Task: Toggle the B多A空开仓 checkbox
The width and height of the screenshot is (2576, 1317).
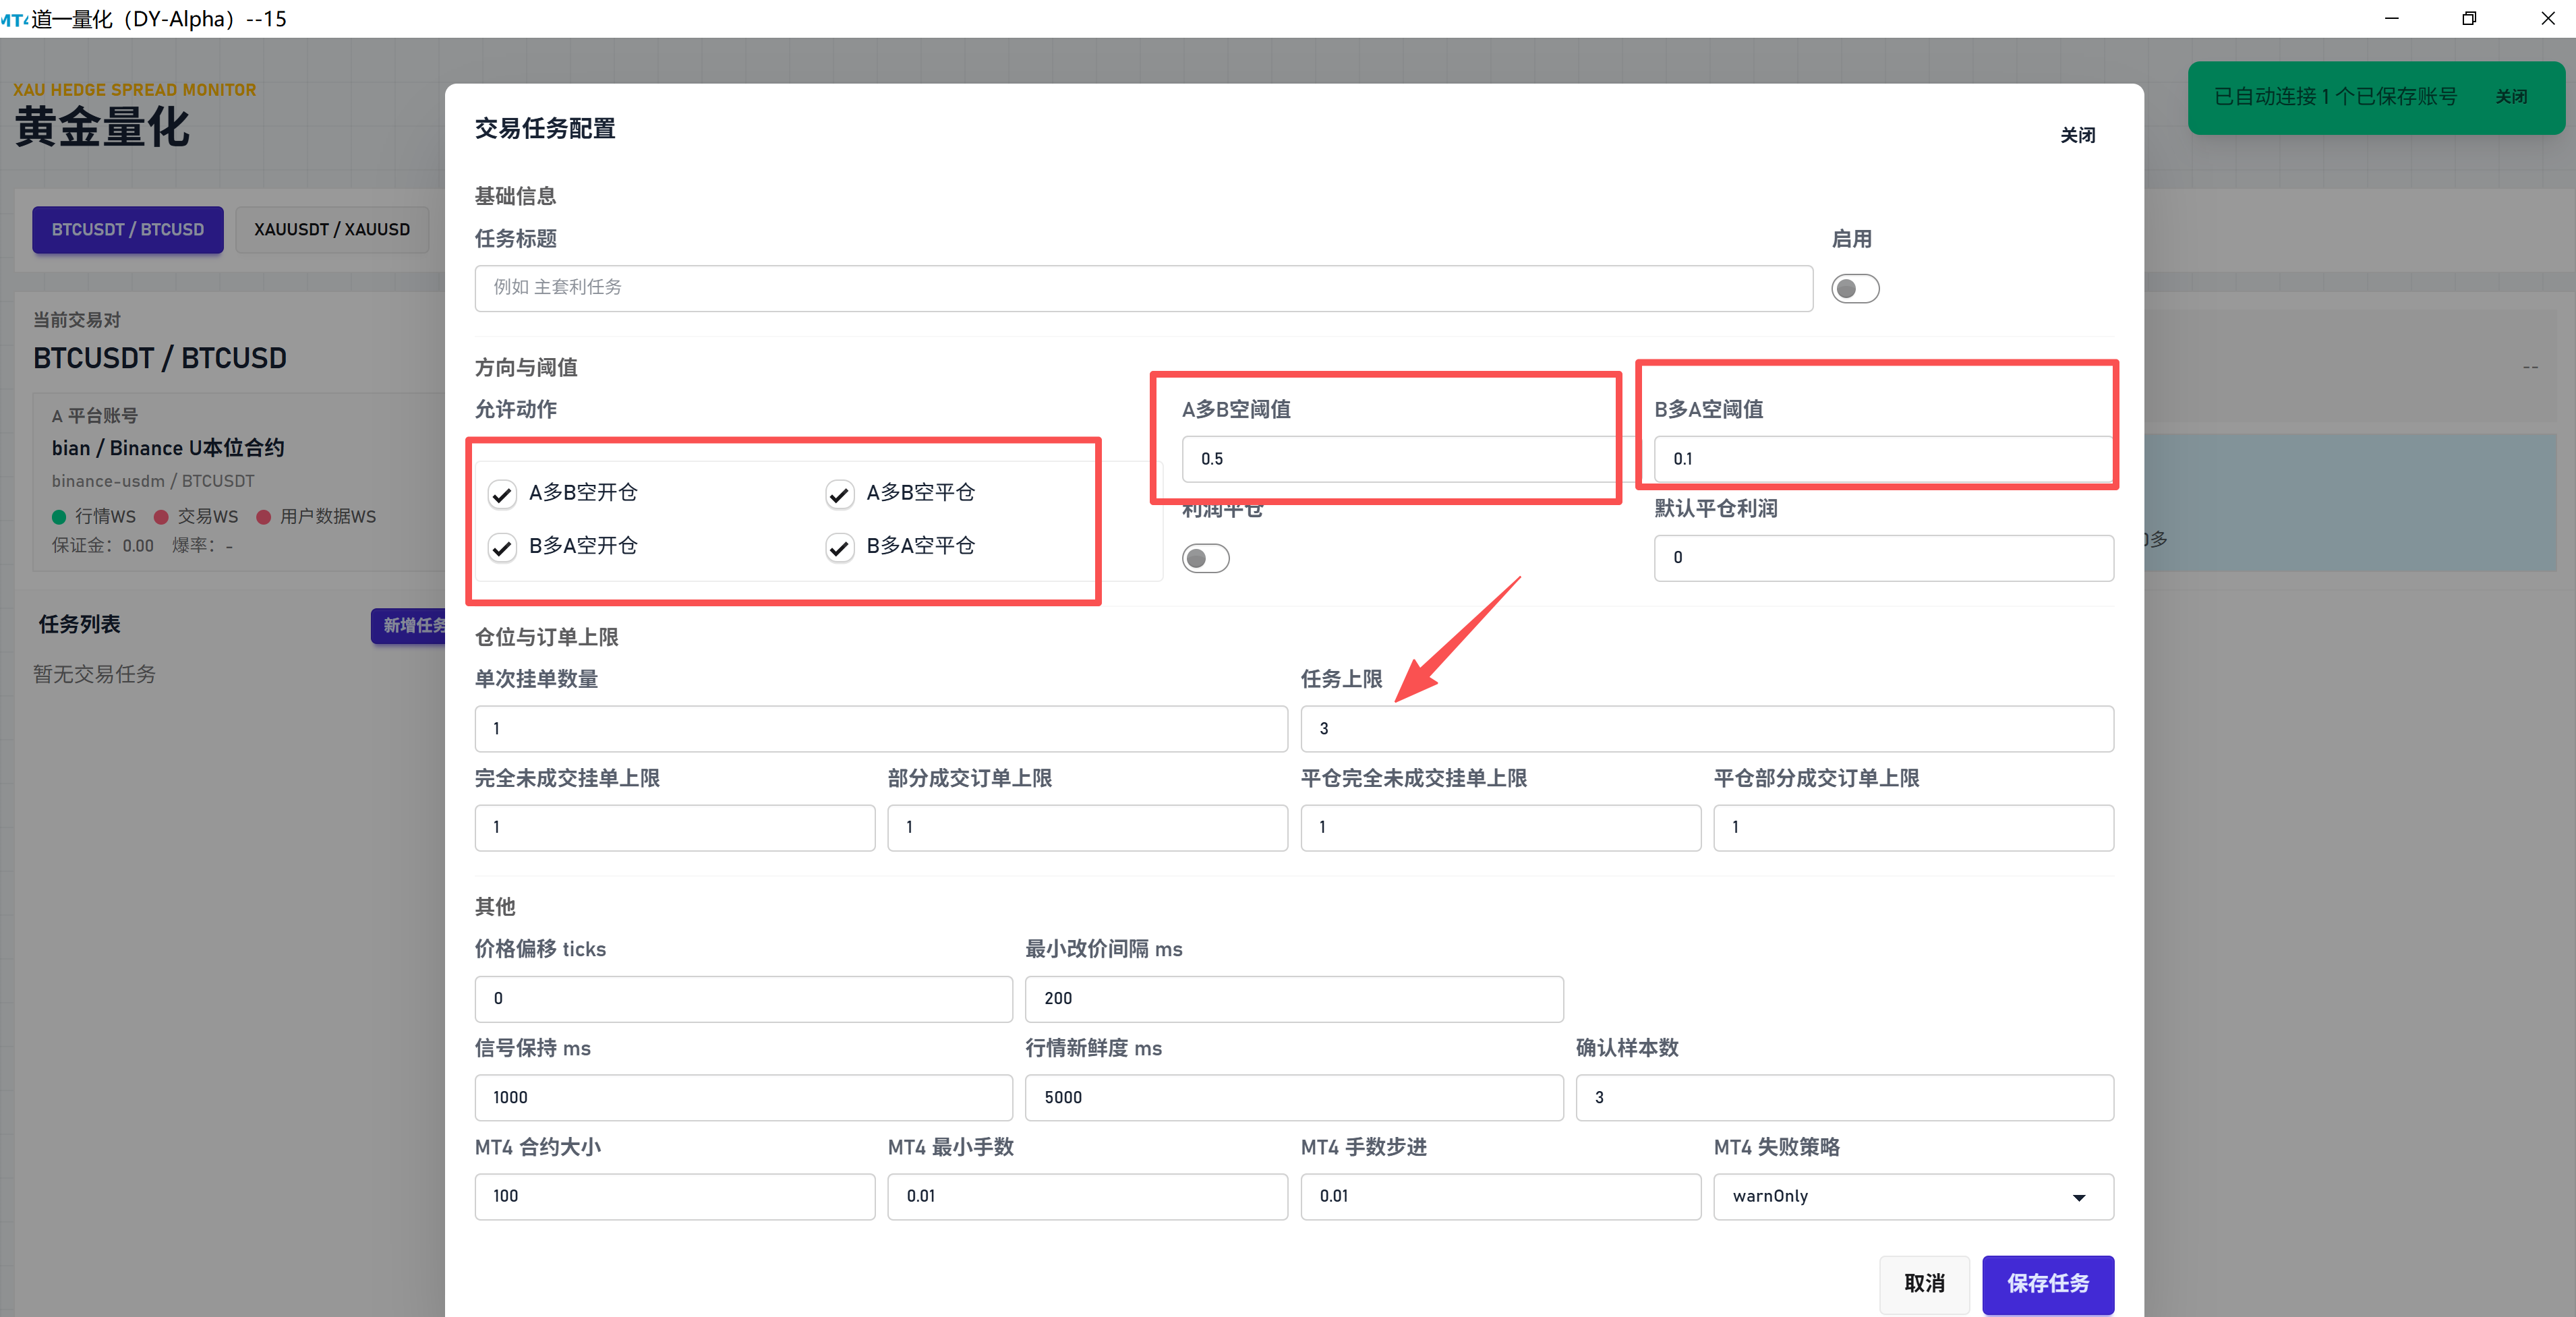Action: pyautogui.click(x=502, y=547)
